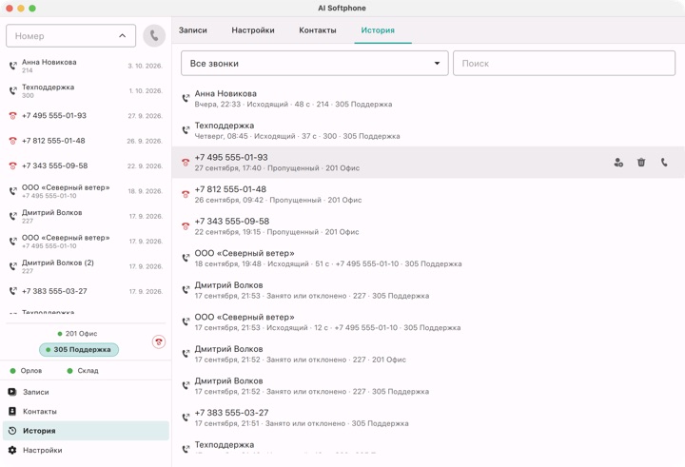The width and height of the screenshot is (685, 467).
Task: Open Дмитрий Волков entry via 201 Офис
Action: [x=428, y=354]
